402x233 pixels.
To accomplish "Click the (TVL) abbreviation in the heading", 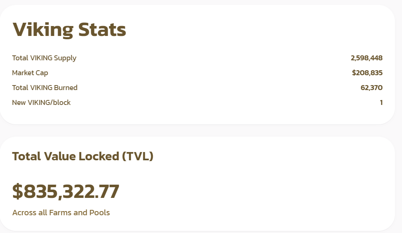I will click(138, 156).
